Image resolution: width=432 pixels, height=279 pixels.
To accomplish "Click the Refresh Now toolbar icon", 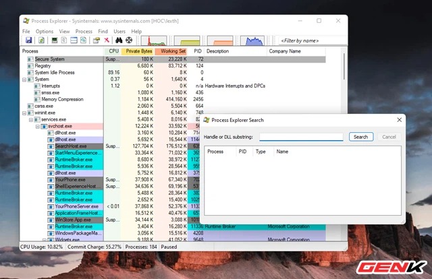I will click(40, 40).
